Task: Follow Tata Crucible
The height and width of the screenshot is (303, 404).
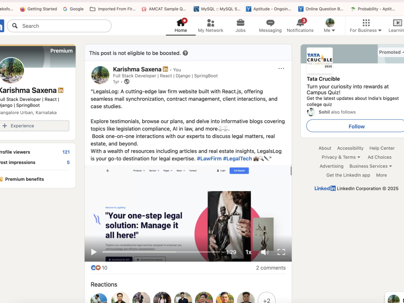Action: (356, 126)
